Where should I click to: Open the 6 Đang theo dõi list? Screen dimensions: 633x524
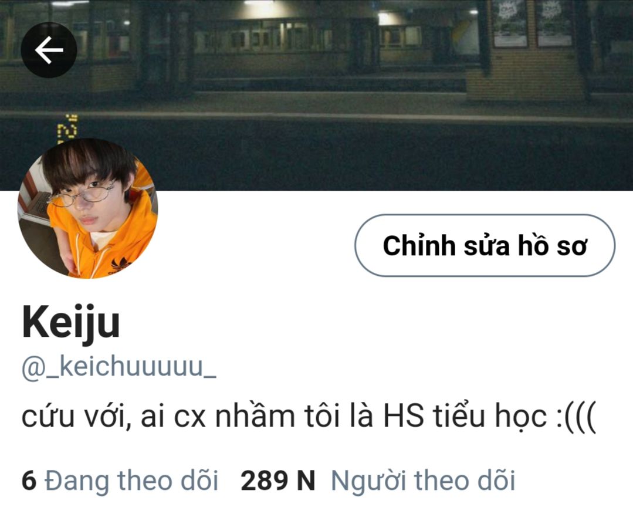pos(120,481)
